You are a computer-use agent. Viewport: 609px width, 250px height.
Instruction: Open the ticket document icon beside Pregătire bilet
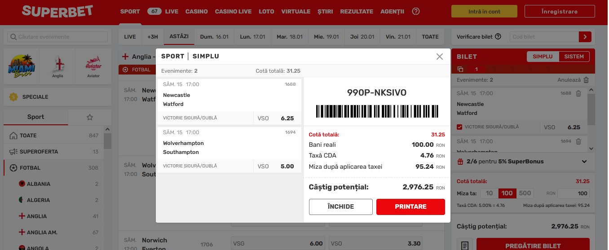(x=465, y=246)
